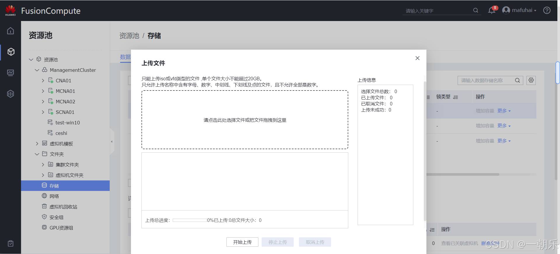Open 更多 dropdown in first datastore row
The height and width of the screenshot is (254, 560).
pyautogui.click(x=504, y=111)
